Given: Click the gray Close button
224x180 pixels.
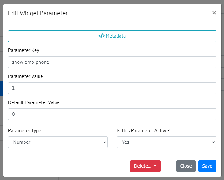Looking at the screenshot, I should click(186, 166).
